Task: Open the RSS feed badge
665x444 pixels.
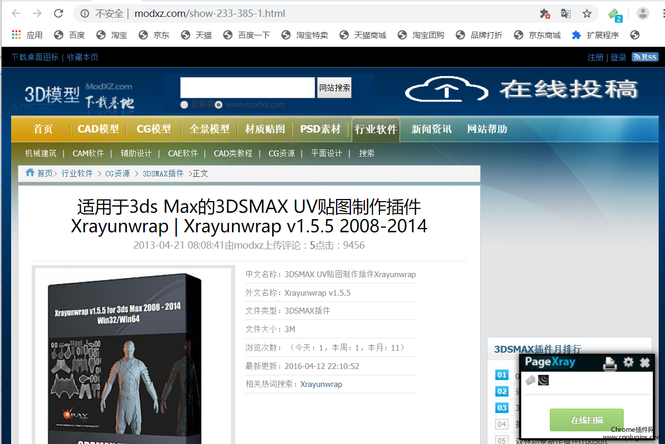Action: pos(645,57)
